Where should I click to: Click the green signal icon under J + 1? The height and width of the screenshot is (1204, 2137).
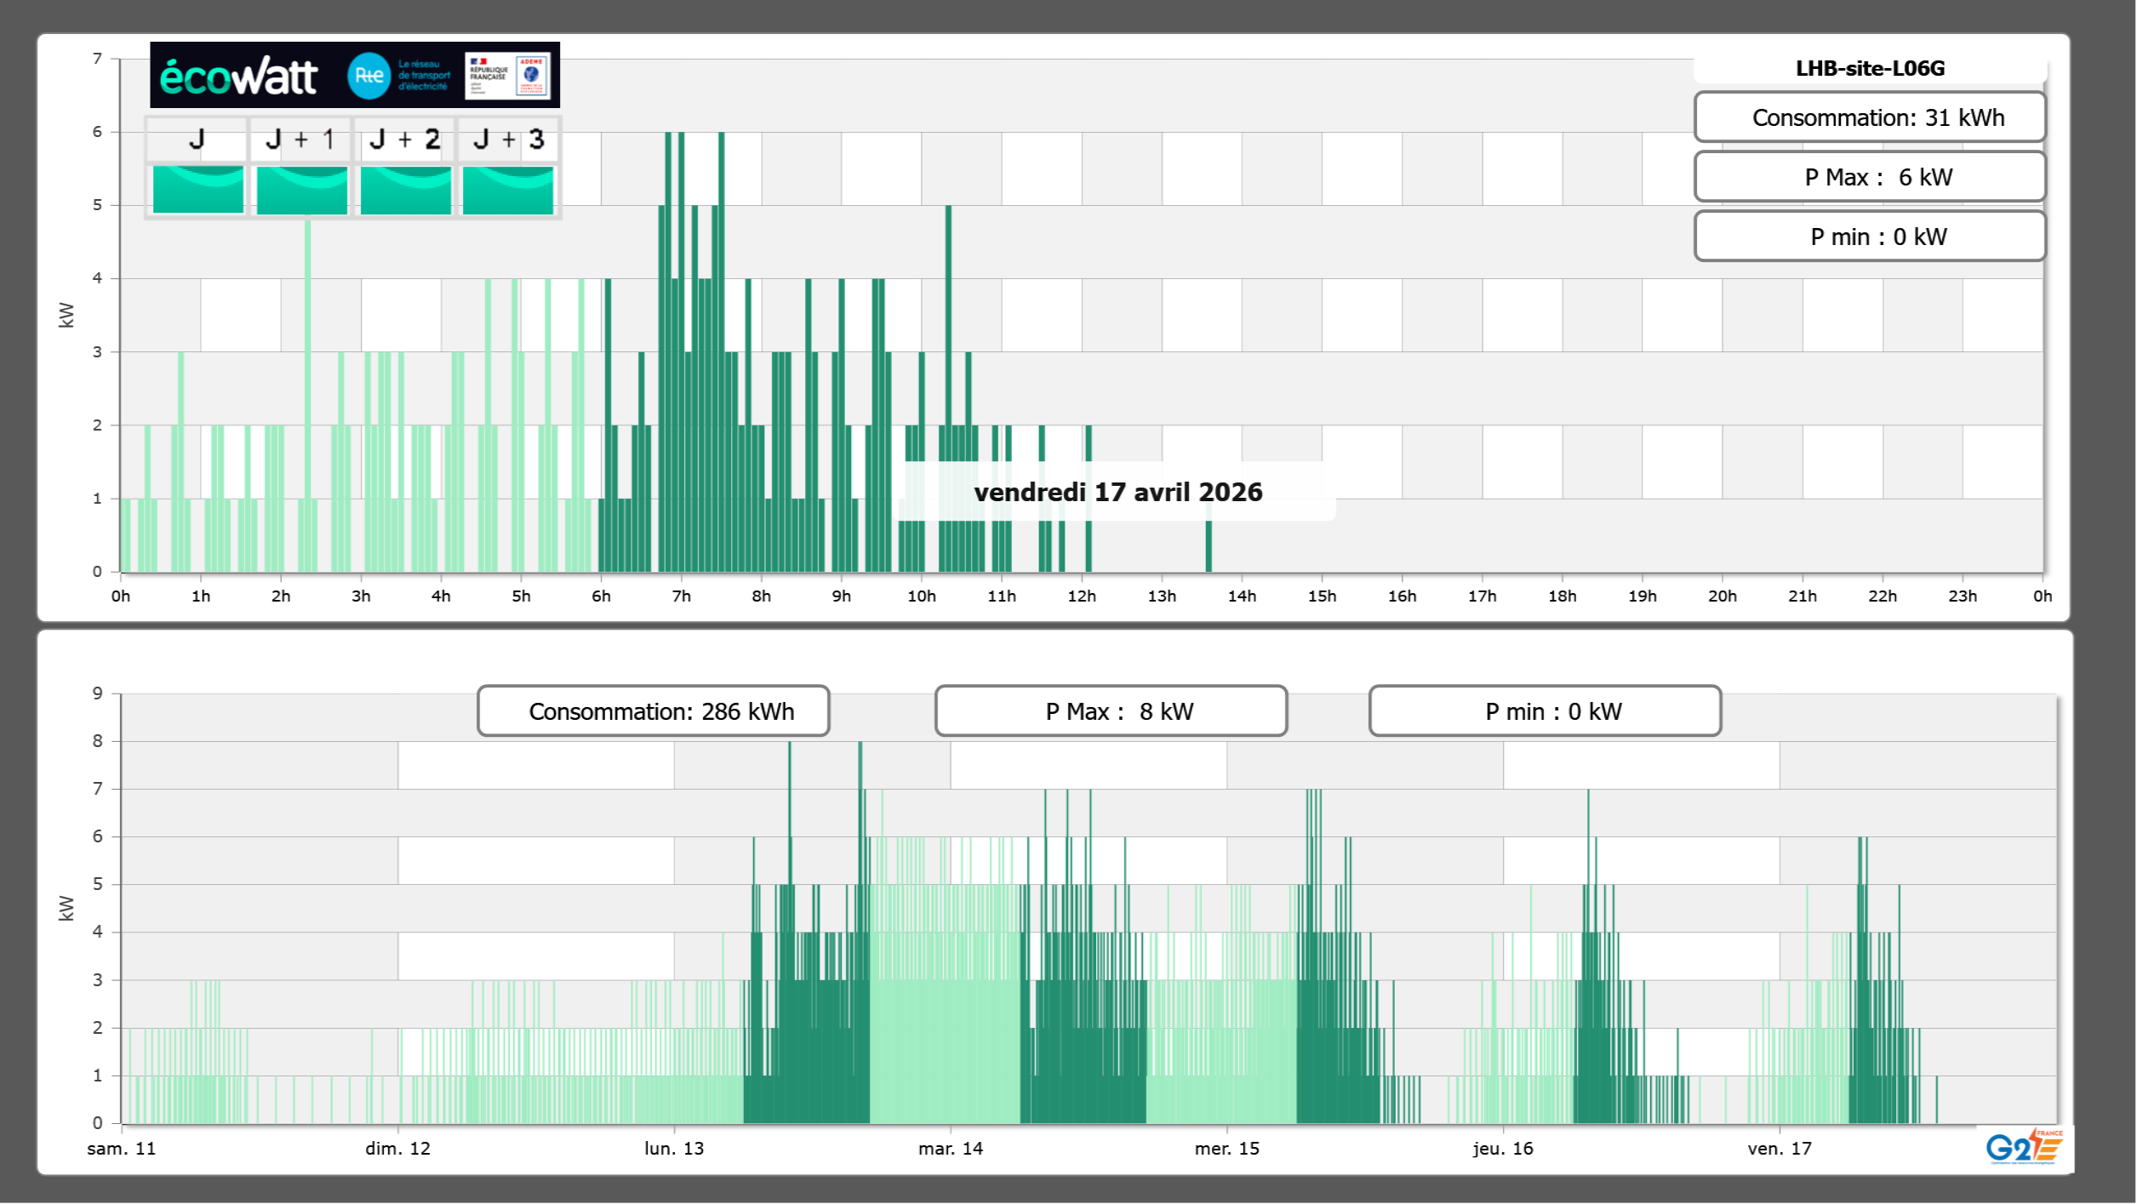(x=302, y=189)
